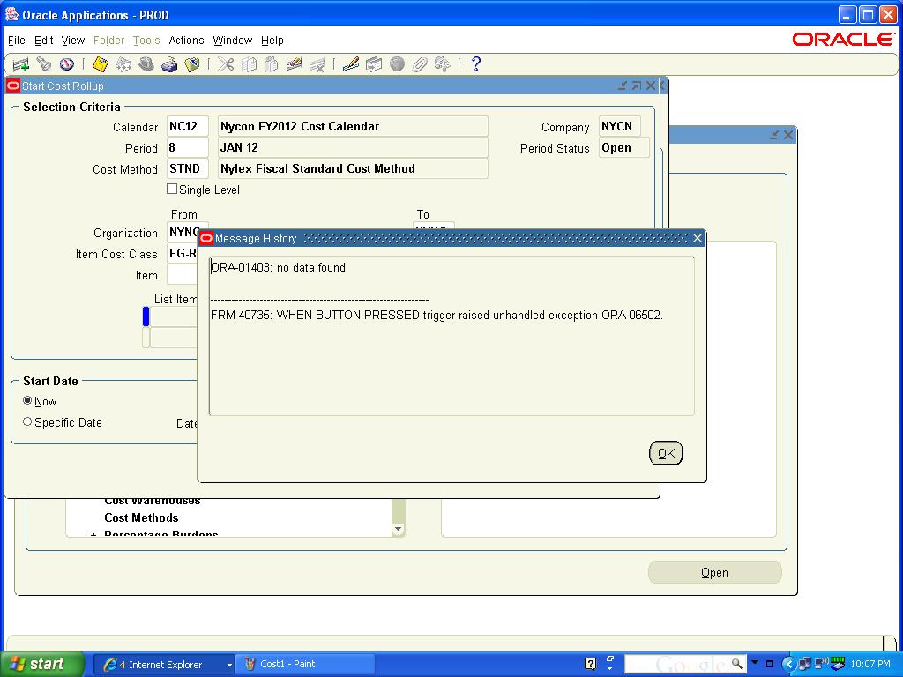
Task: Click the New record toolbar icon
Action: (x=20, y=64)
